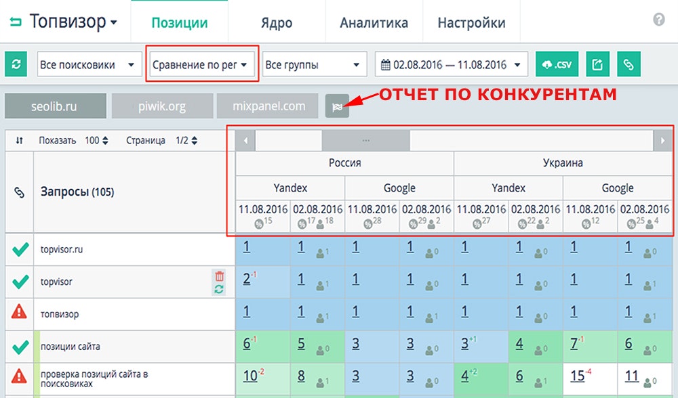Screen dimensions: 678x398
Task: Click position 5 link in позиции сайта row
Action: click(x=301, y=344)
